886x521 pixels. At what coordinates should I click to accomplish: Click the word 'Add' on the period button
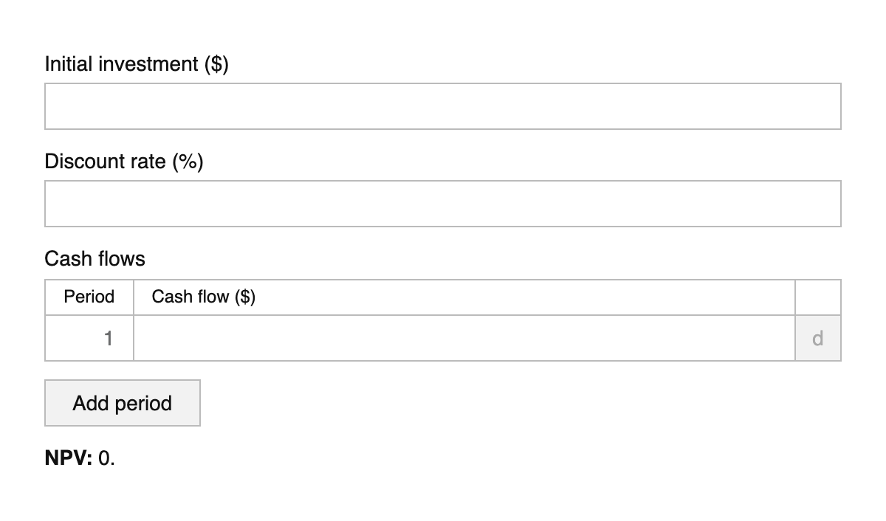[x=89, y=403]
